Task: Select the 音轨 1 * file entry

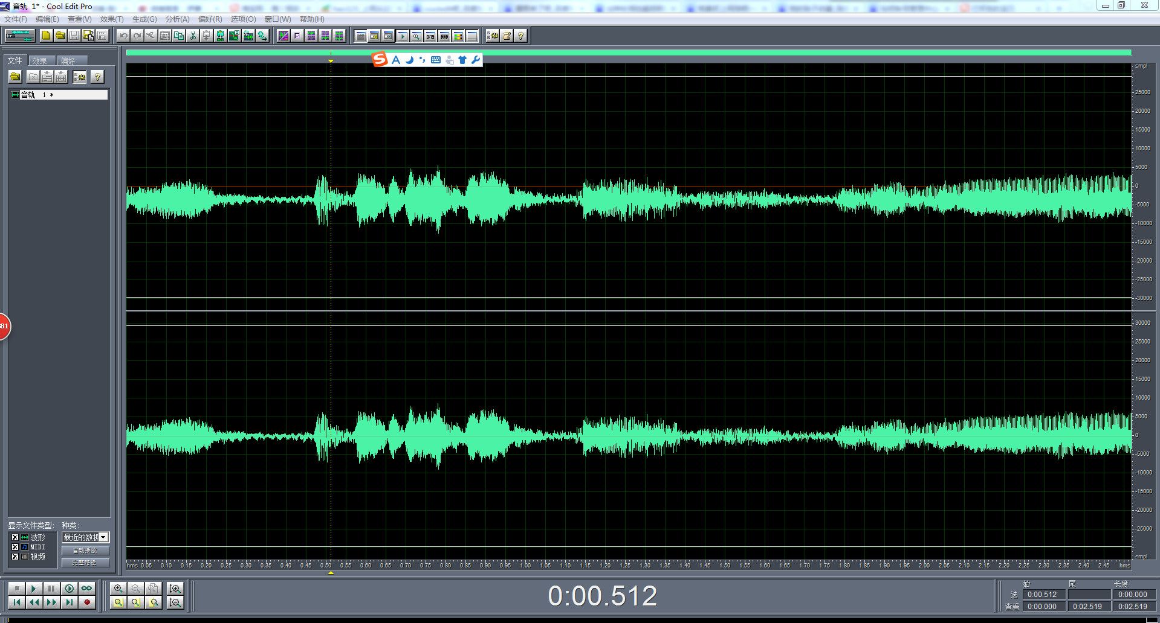Action: [x=59, y=95]
